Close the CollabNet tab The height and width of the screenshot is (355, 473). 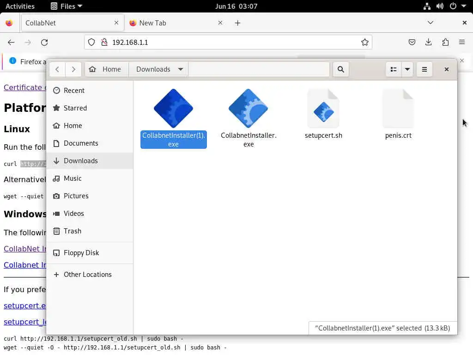pos(116,23)
